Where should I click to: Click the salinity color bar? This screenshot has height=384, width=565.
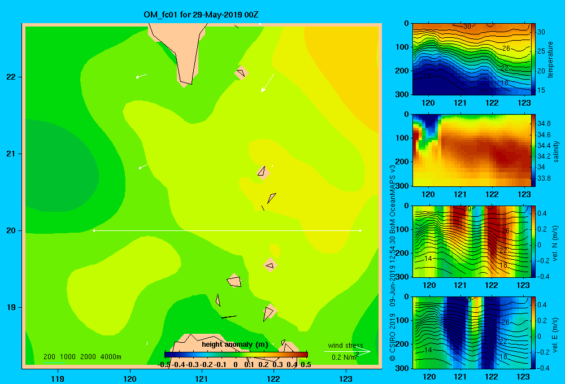pyautogui.click(x=533, y=150)
